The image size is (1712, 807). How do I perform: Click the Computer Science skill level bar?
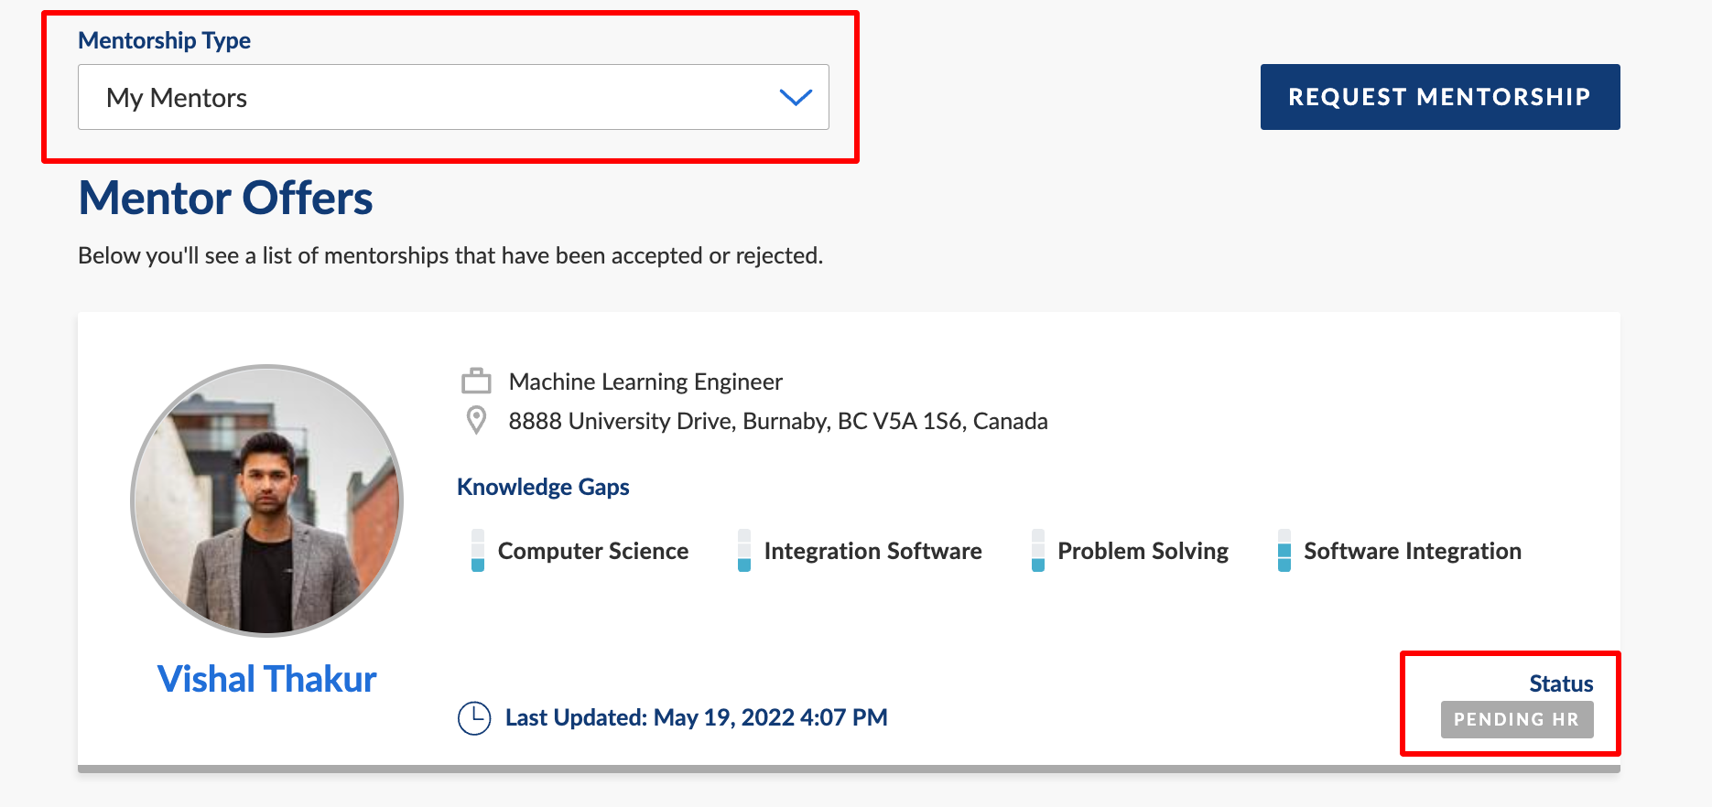point(478,551)
